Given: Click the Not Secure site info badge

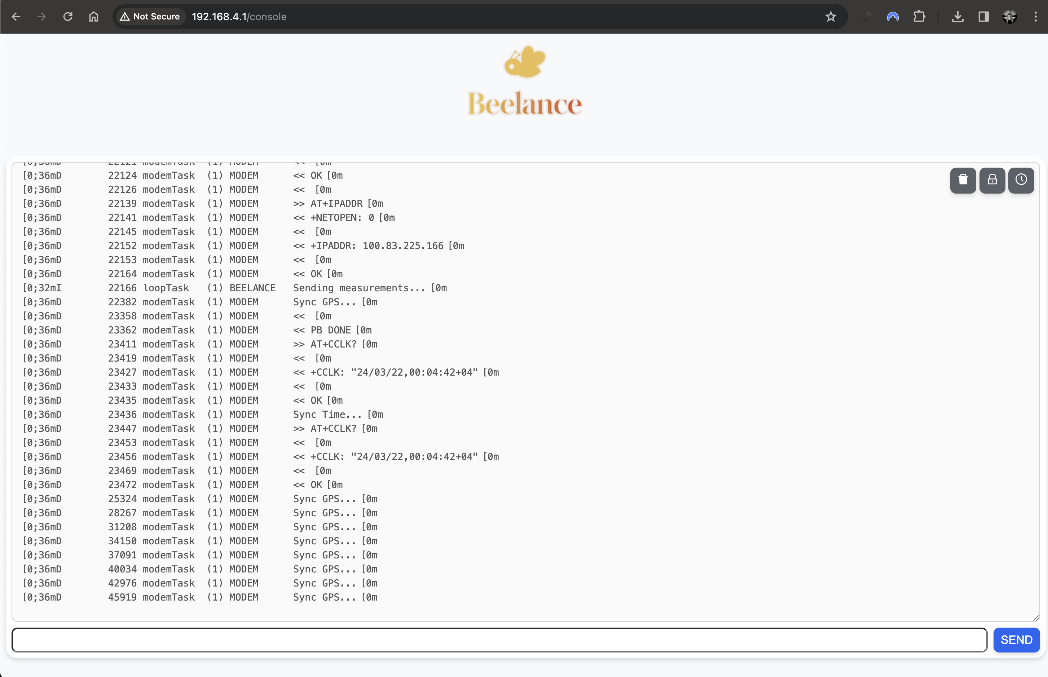Looking at the screenshot, I should pyautogui.click(x=150, y=17).
